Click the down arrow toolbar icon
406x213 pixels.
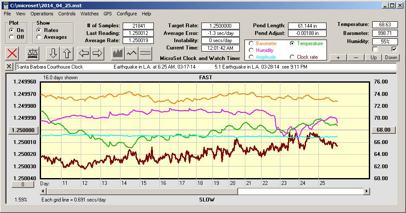pos(53,53)
